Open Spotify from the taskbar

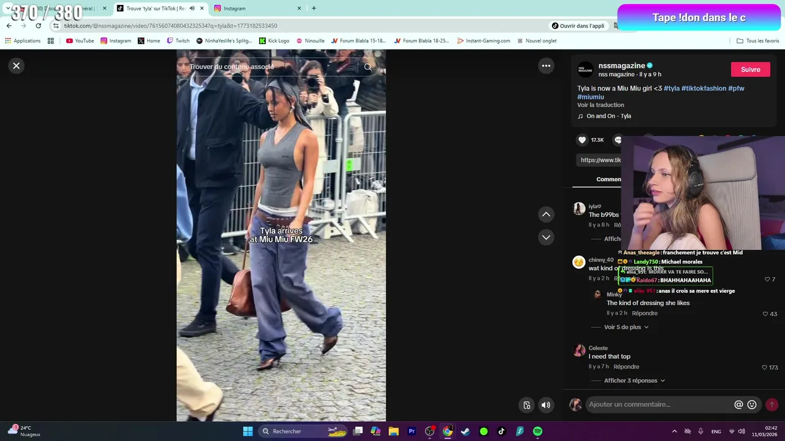point(537,431)
